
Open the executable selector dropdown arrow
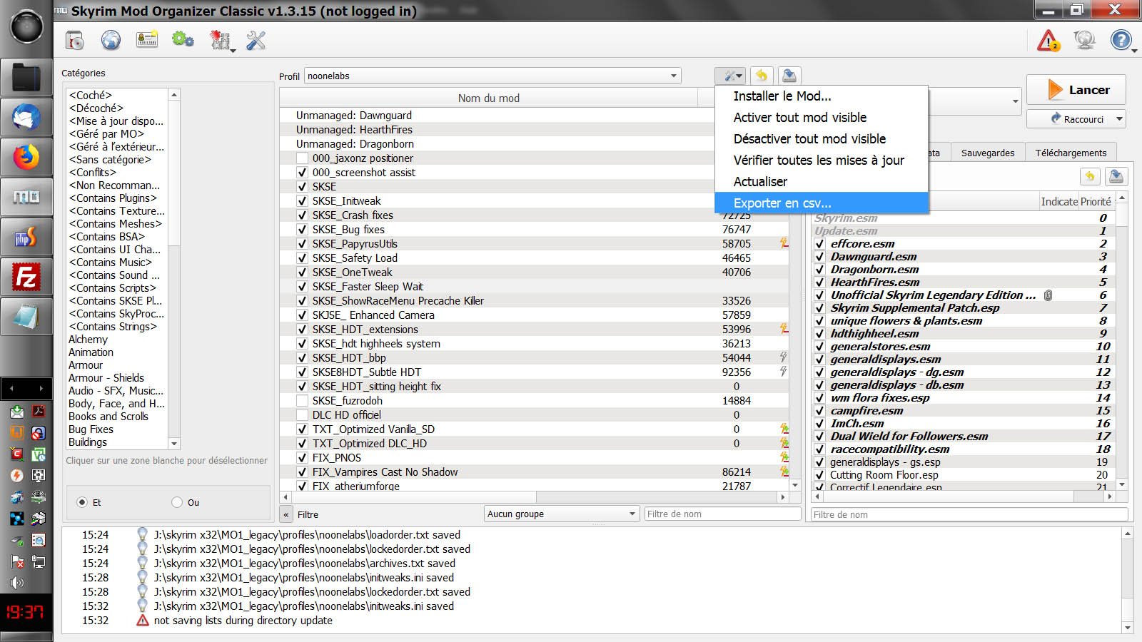[1015, 101]
